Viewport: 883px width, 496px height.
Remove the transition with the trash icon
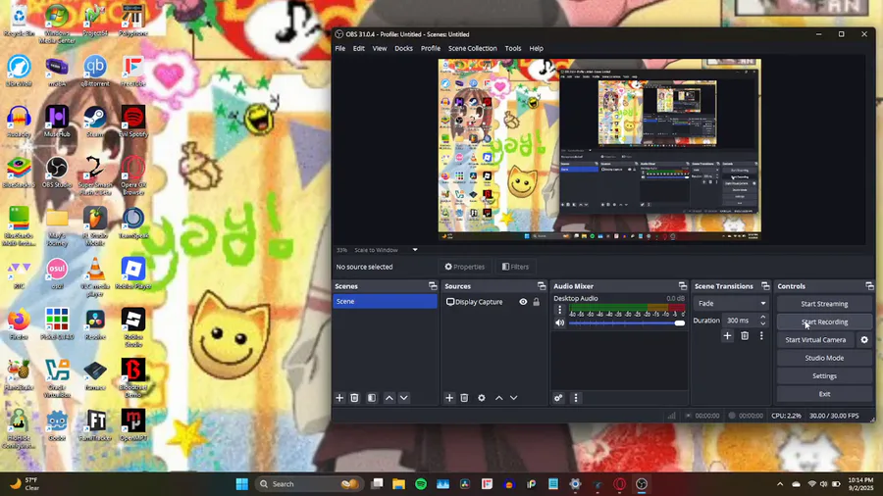click(745, 336)
